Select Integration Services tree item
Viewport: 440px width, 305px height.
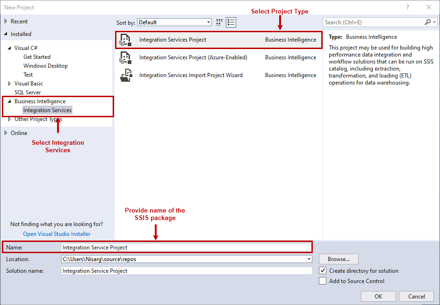tap(47, 110)
